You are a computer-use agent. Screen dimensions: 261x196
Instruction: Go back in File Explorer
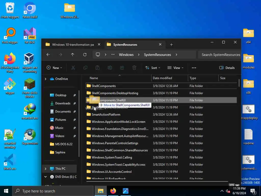click(48, 55)
